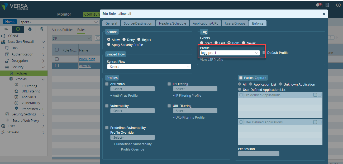Open the Synced Flow select dropdown

[149, 67]
